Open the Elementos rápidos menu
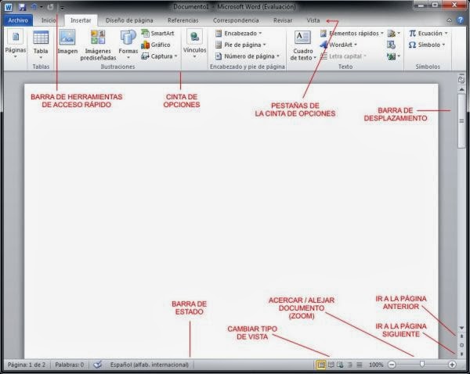 (352, 33)
